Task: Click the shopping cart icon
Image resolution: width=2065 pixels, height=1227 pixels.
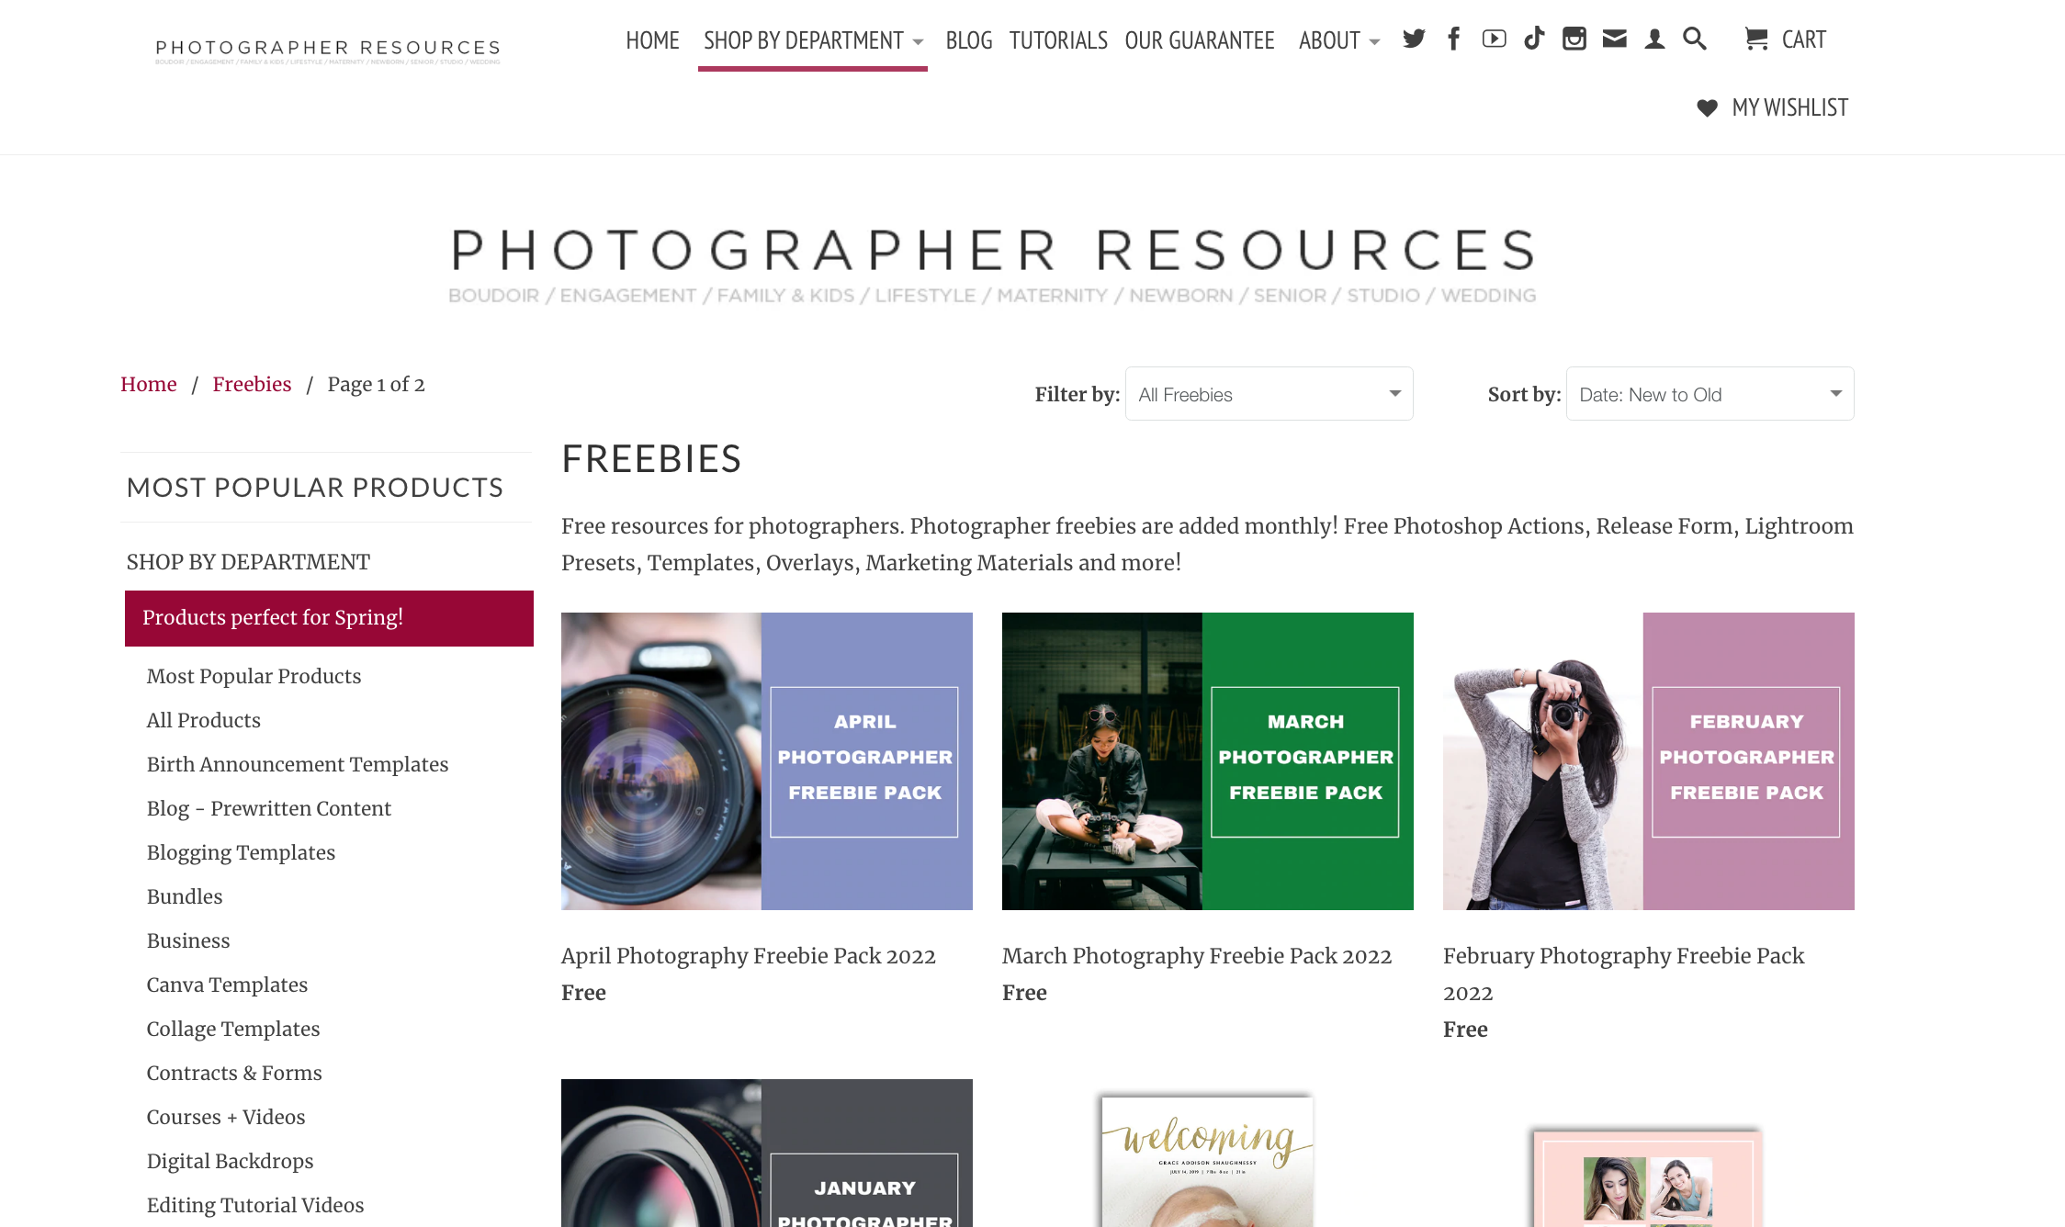Action: [1756, 39]
